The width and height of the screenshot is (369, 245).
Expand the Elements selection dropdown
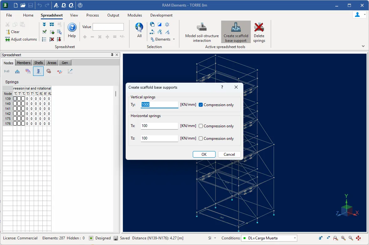[x=163, y=39]
